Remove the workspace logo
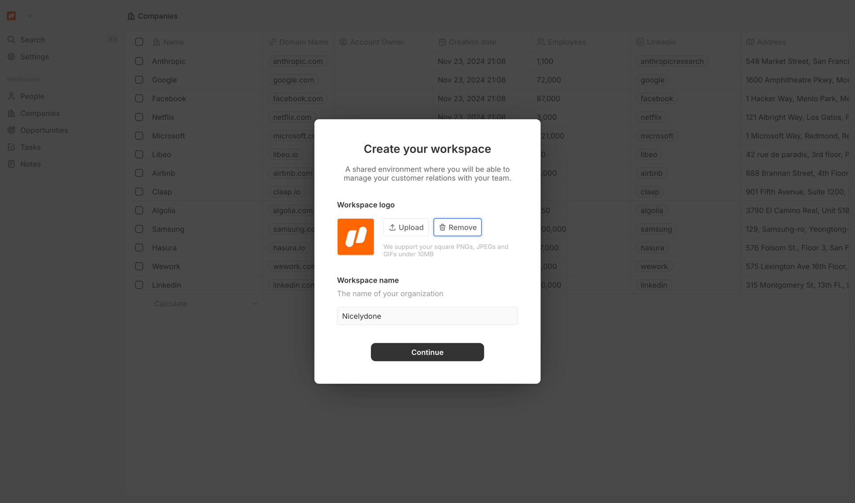 (457, 227)
